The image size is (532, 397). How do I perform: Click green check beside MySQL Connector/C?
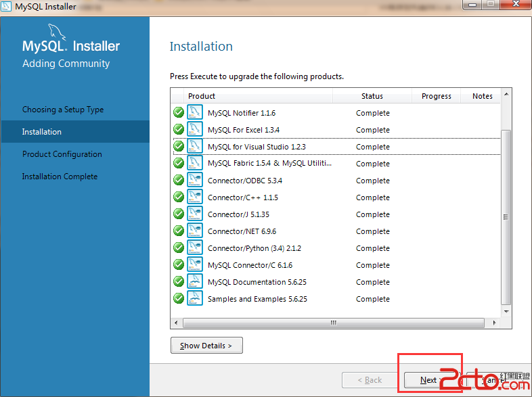click(179, 264)
